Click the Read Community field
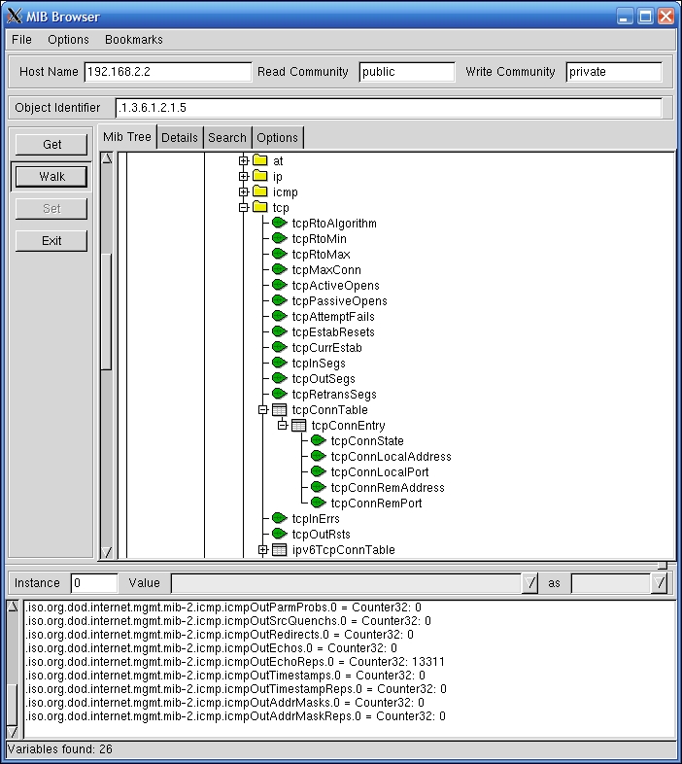 (407, 72)
